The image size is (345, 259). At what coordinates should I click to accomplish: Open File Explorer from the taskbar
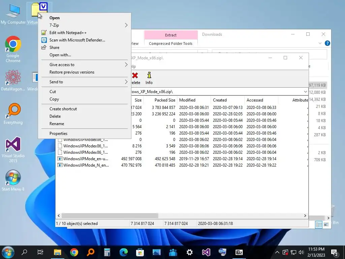coord(57,252)
